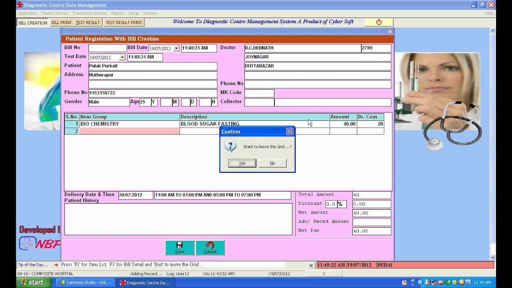Click the Adv/Reced Amount field
The width and height of the screenshot is (512, 288).
click(372, 222)
